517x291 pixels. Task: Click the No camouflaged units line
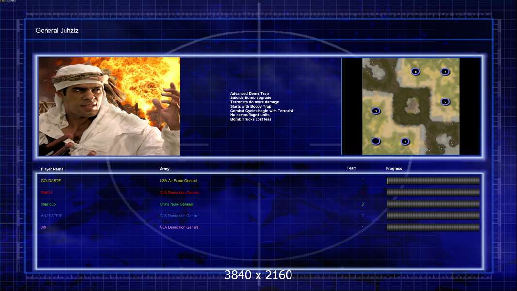(250, 115)
